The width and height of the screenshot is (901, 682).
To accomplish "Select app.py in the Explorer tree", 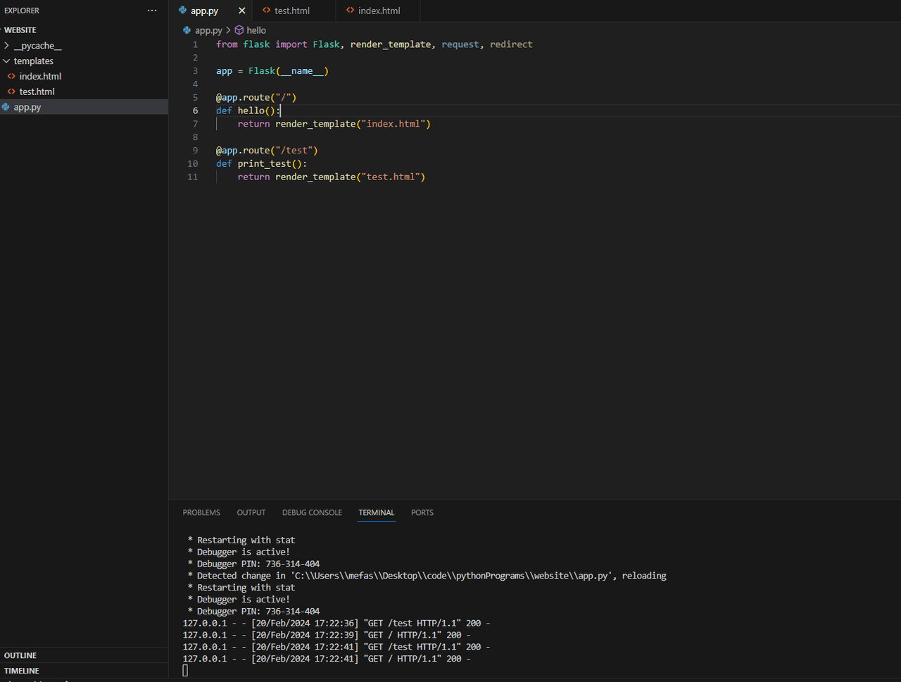I will [x=27, y=107].
